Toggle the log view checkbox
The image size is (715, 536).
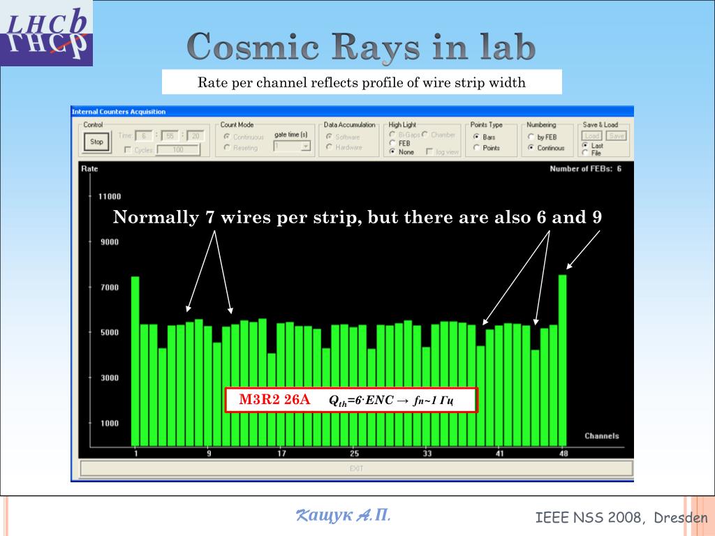click(x=429, y=151)
